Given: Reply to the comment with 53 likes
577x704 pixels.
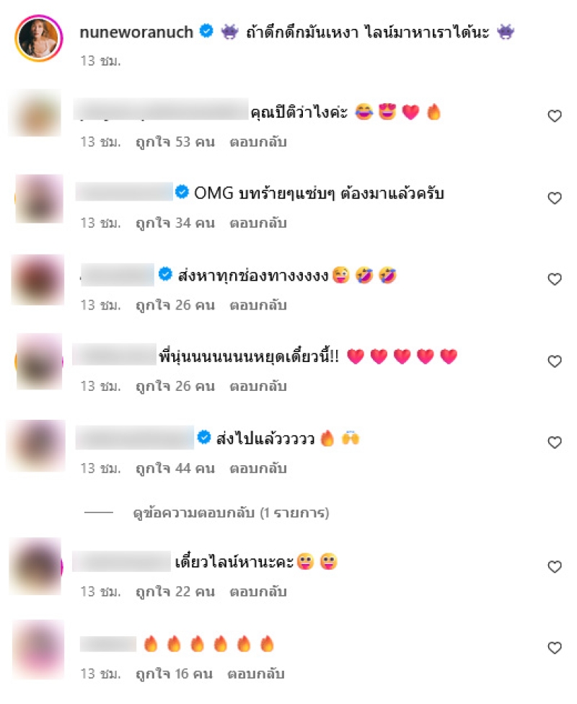Looking at the screenshot, I should pos(258,142).
